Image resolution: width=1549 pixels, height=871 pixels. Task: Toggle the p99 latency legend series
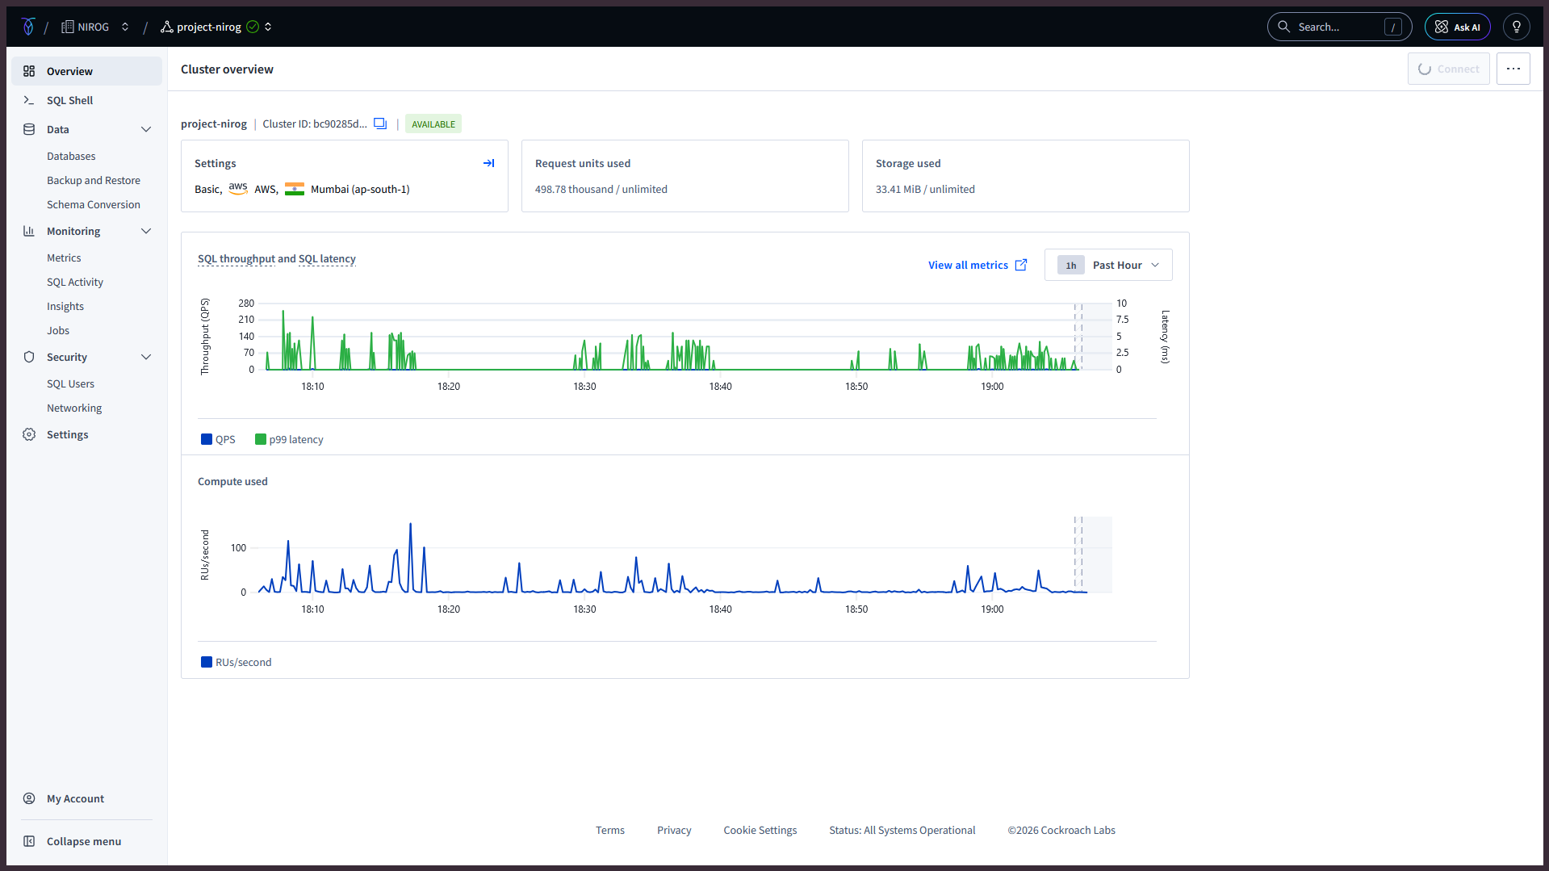click(x=289, y=439)
